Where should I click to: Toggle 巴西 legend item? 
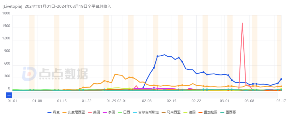126,112
